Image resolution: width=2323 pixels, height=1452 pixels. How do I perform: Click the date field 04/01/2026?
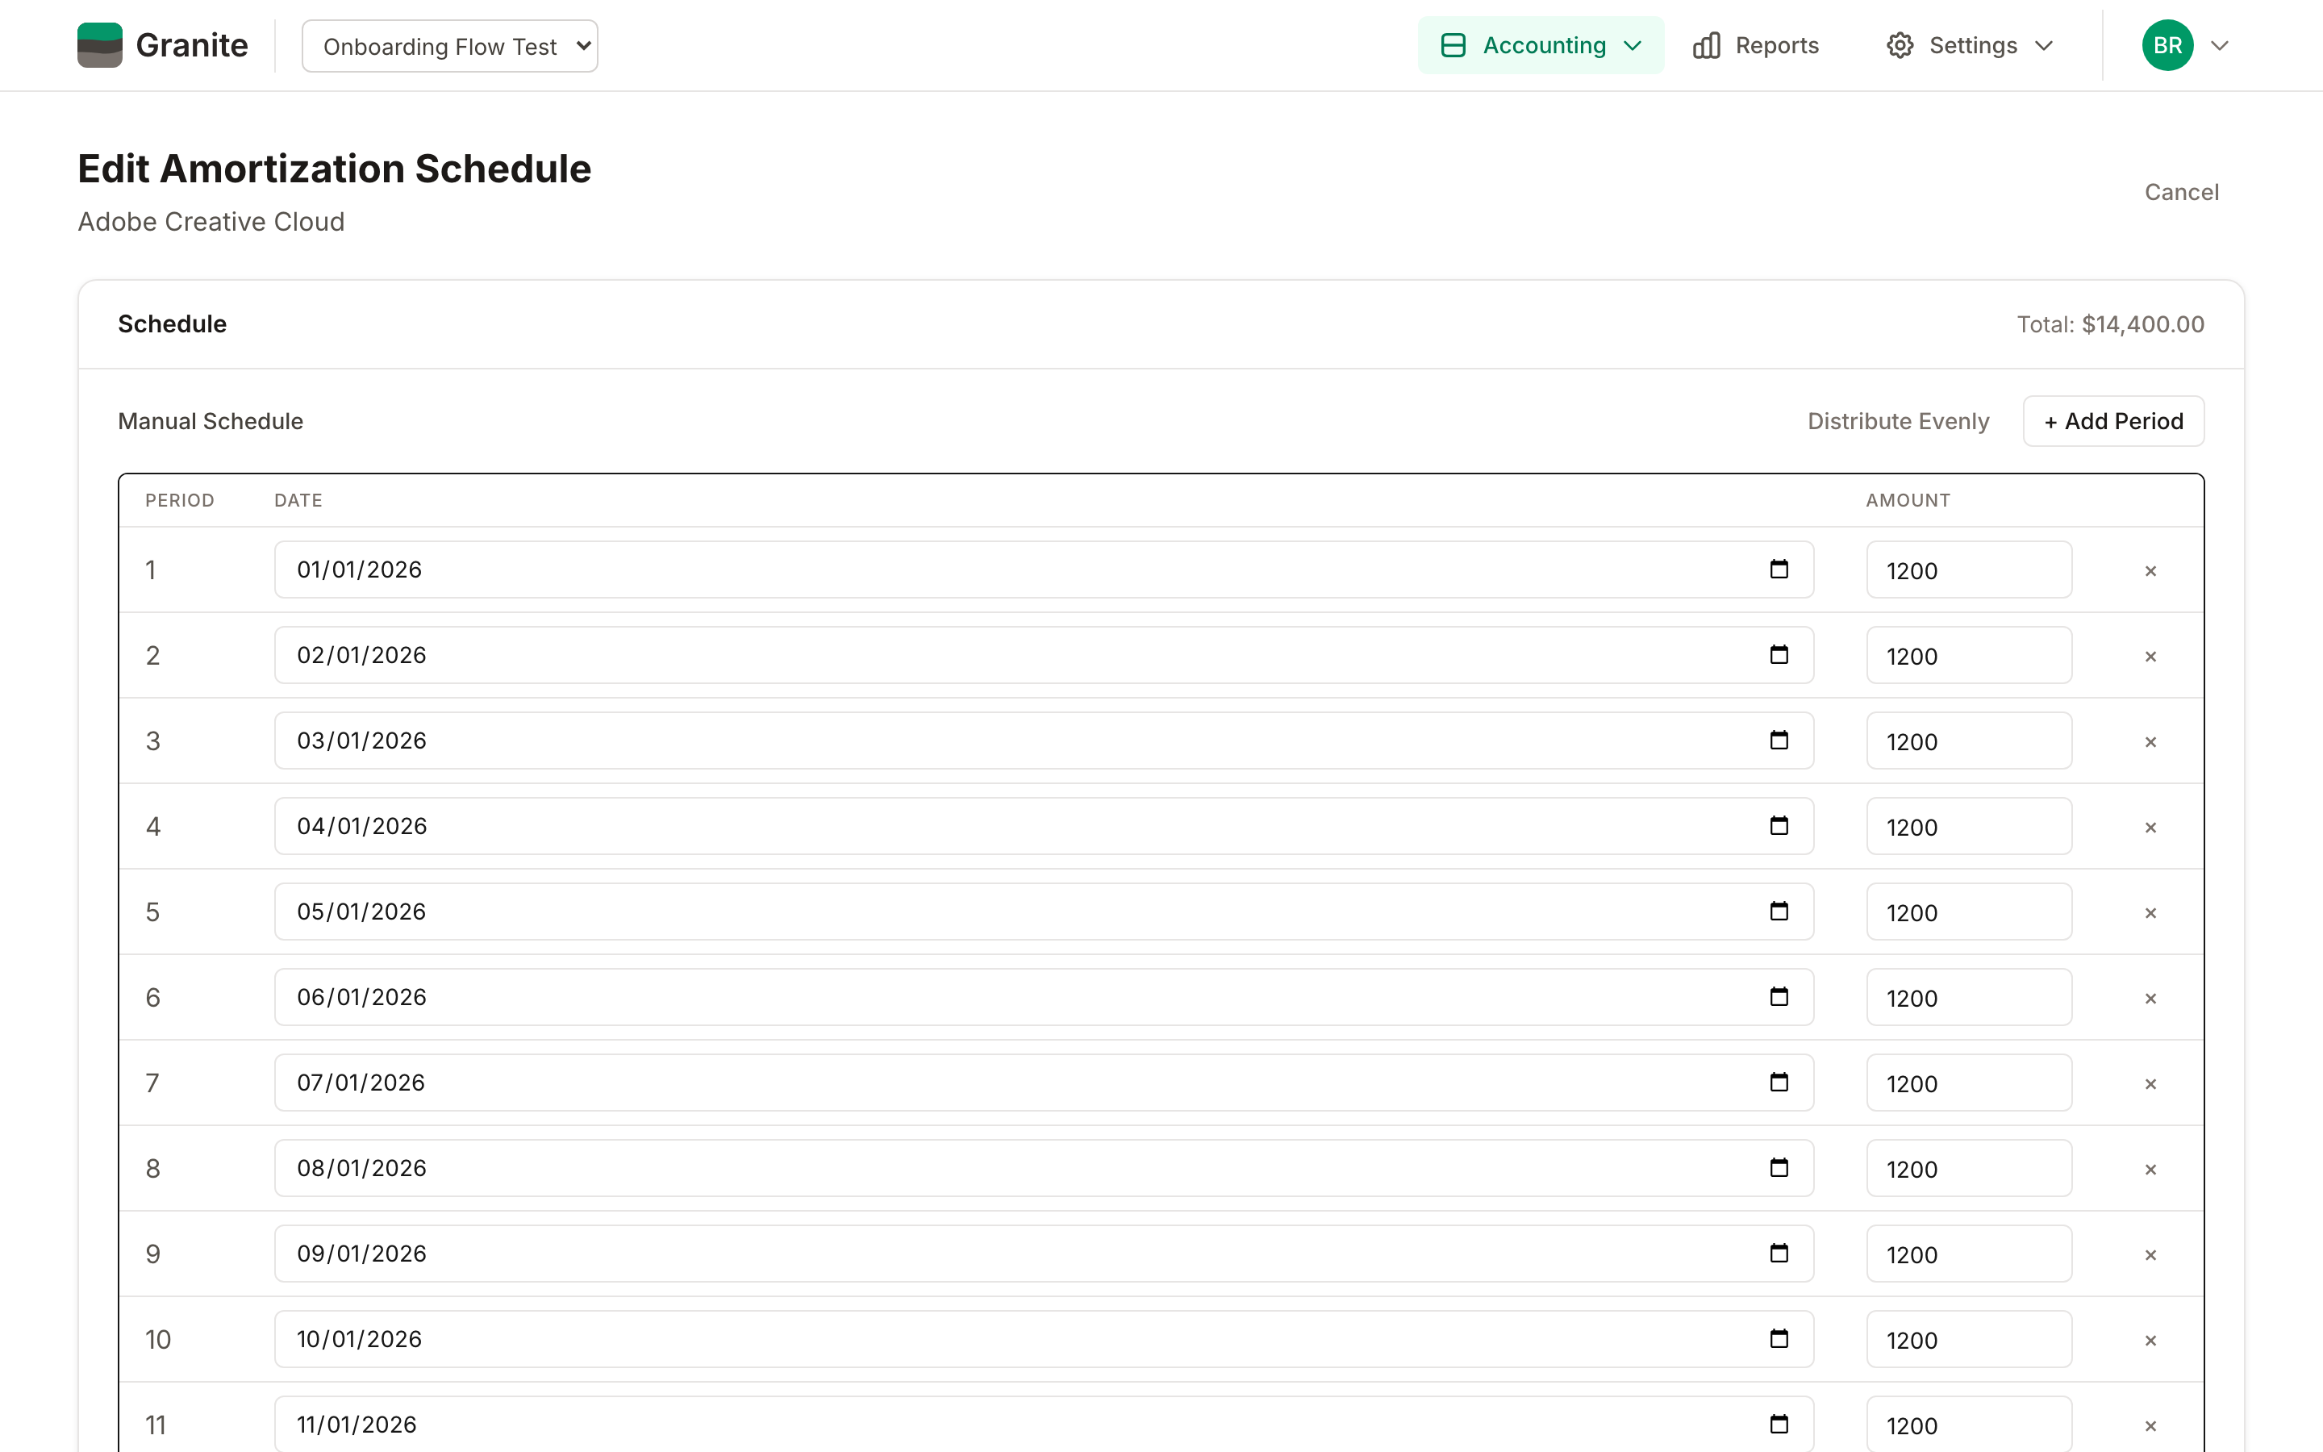1044,826
